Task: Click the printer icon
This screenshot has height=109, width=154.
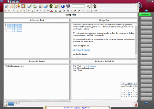Action: click(x=40, y=6)
